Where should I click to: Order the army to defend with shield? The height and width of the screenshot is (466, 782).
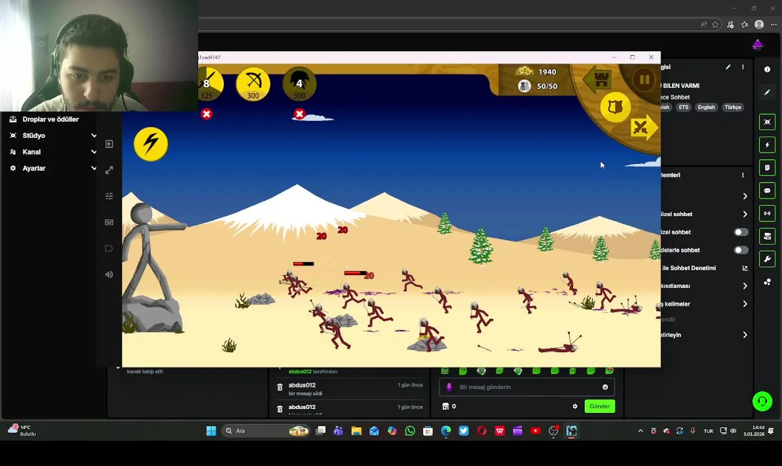coord(615,107)
